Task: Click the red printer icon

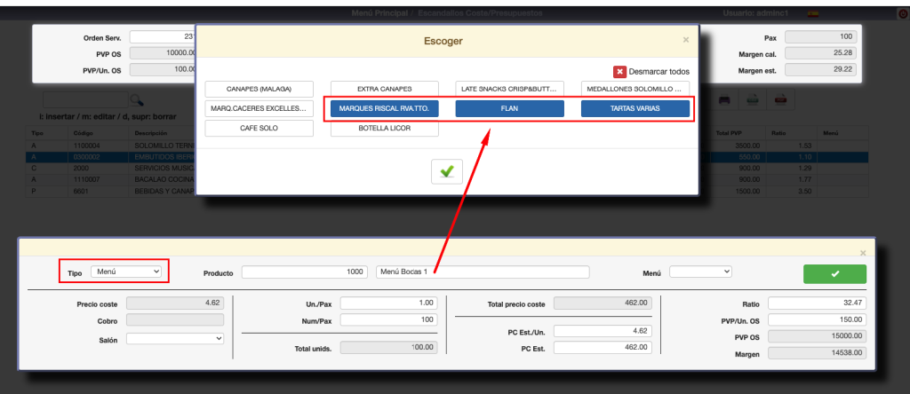Action: coord(779,99)
